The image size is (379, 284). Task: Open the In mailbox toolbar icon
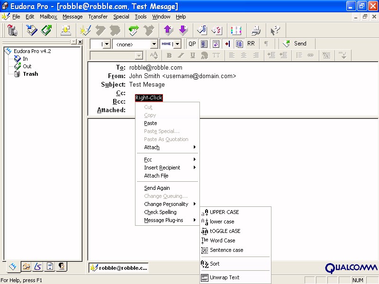[x=32, y=30]
